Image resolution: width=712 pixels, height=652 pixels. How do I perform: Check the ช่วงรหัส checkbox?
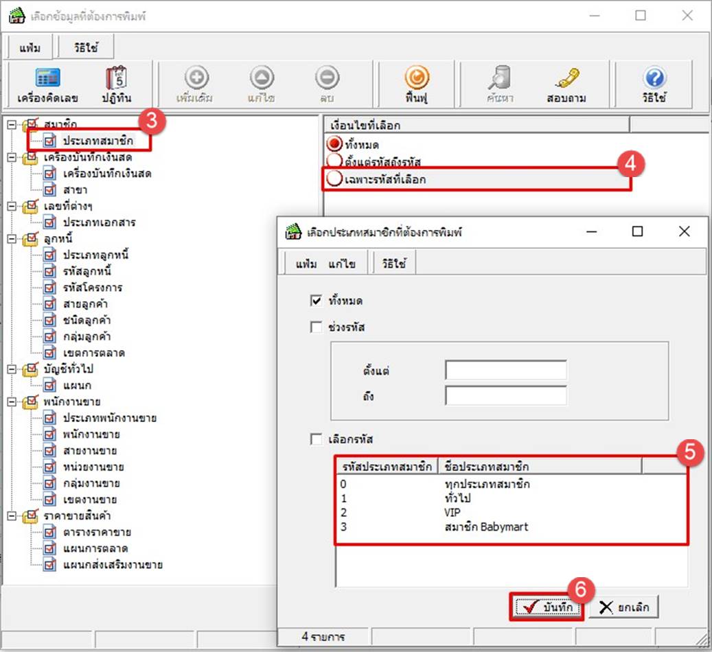point(317,327)
